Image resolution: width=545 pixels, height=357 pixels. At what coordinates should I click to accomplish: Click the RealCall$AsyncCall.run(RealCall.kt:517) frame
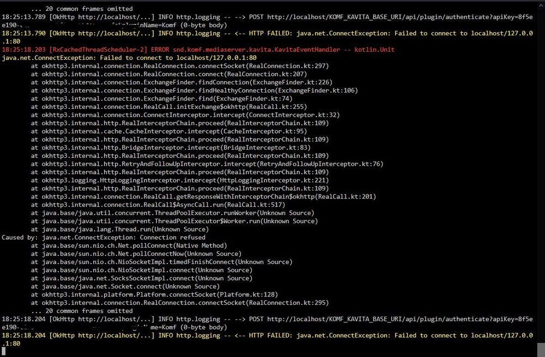158,205
